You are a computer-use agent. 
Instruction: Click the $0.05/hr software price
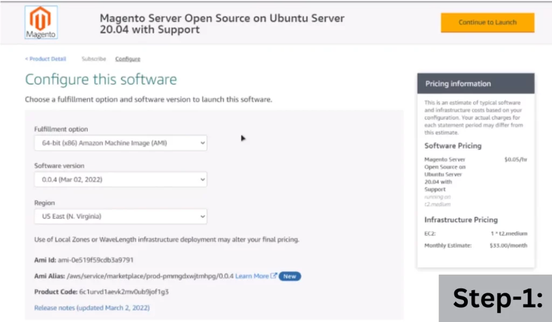(x=515, y=159)
